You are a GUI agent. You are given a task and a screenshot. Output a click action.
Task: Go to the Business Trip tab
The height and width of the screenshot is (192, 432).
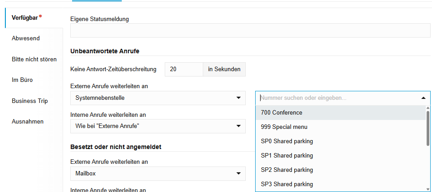[x=34, y=101]
